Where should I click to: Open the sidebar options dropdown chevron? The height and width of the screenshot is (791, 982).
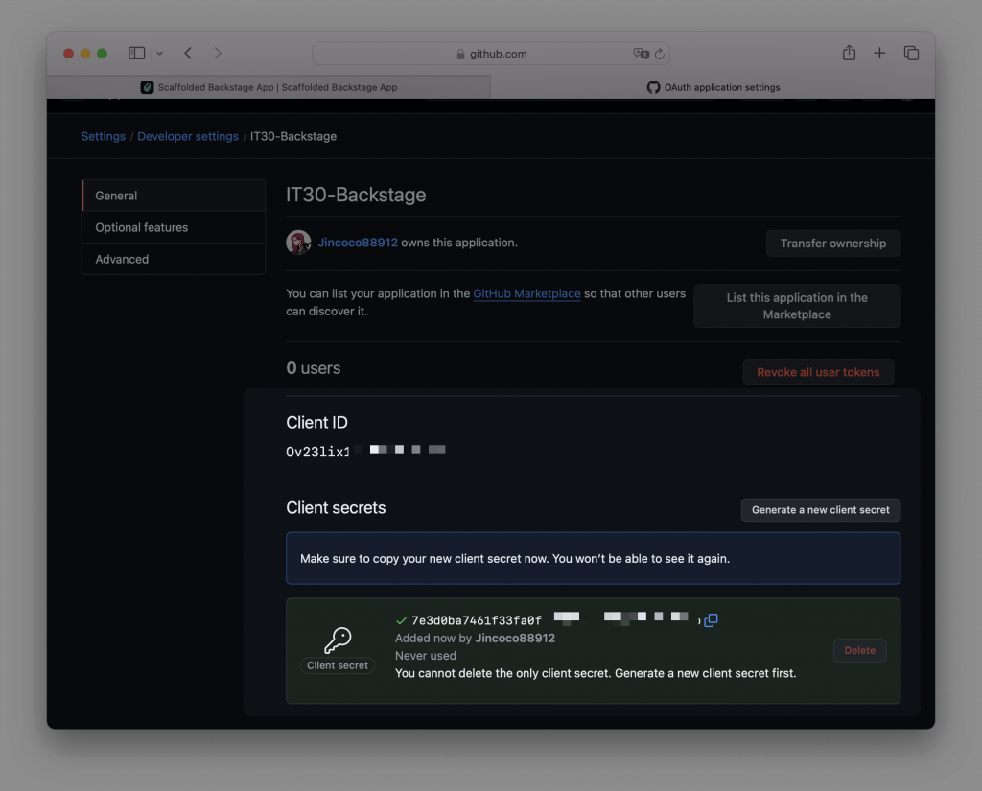(160, 54)
